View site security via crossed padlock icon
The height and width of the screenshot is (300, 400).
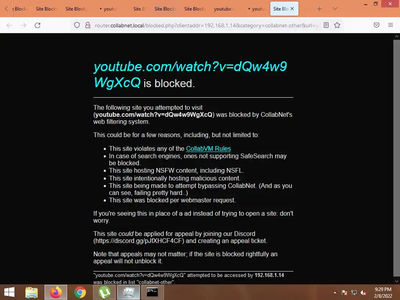pos(88,25)
